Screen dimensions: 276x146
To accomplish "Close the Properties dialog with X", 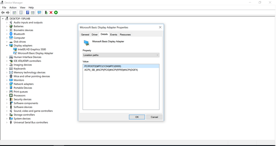I will 160,27.
